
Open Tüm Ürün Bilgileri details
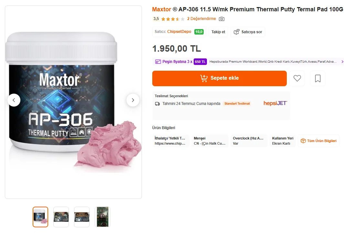click(318, 141)
